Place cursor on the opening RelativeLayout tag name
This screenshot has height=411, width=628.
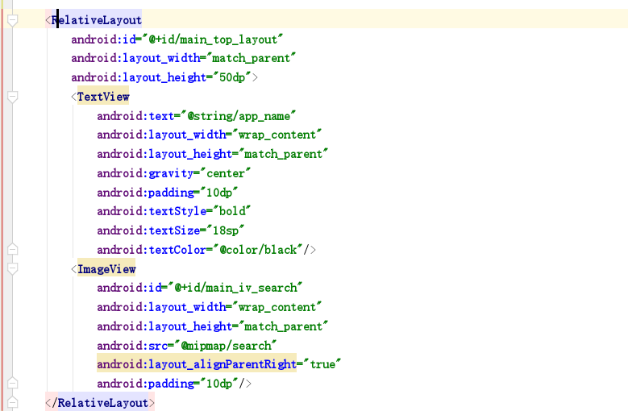pyautogui.click(x=97, y=20)
